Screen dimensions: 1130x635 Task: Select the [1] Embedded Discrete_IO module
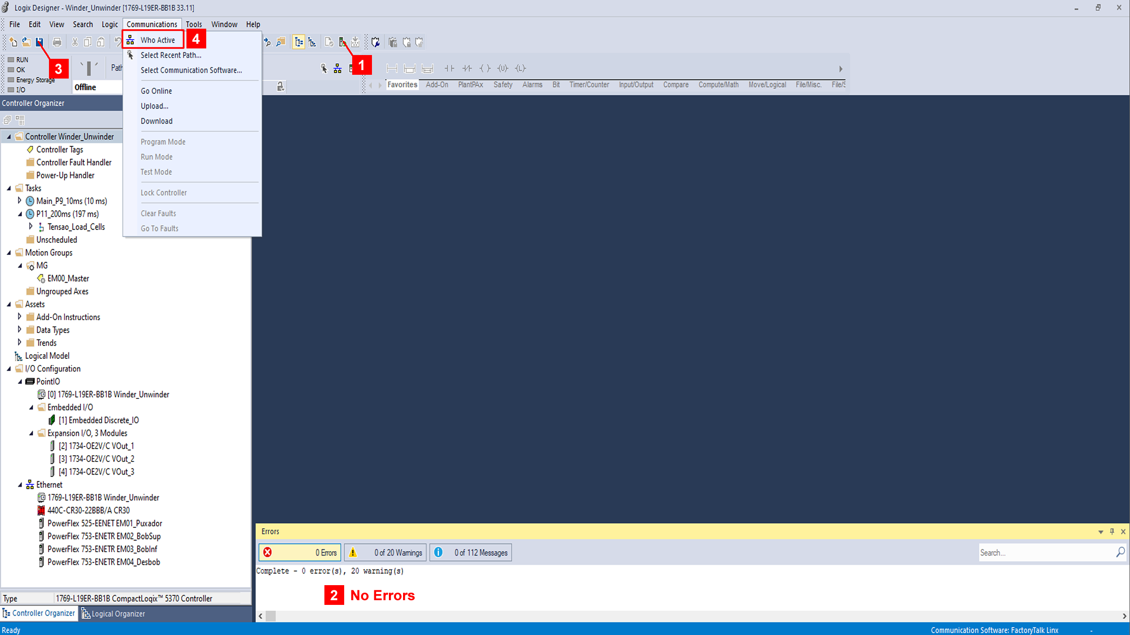(x=99, y=420)
